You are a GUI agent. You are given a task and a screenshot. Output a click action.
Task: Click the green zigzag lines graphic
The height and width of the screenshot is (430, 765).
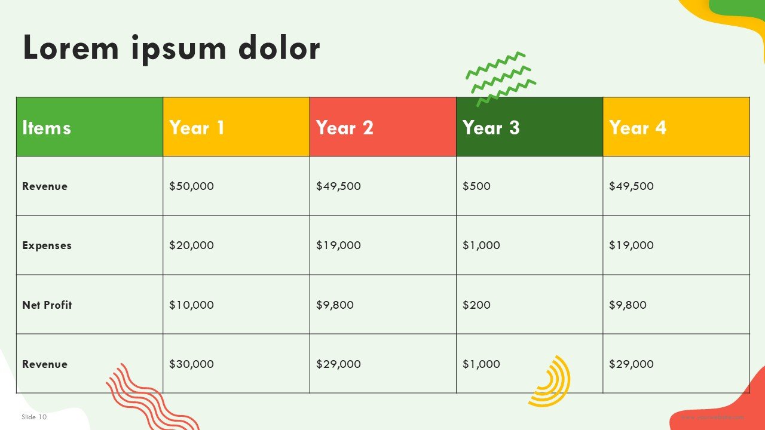click(501, 78)
